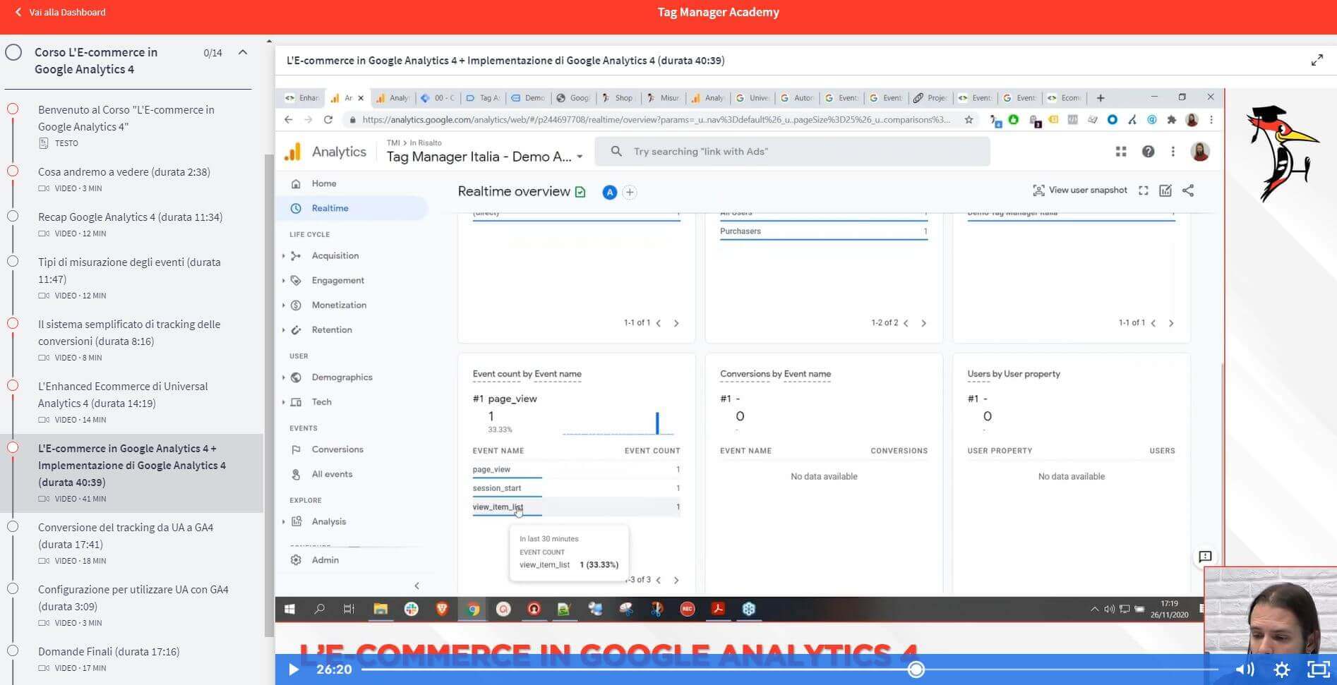1337x685 pixels.
Task: Expand lesson panel with diagonal arrows icon
Action: point(1317,61)
